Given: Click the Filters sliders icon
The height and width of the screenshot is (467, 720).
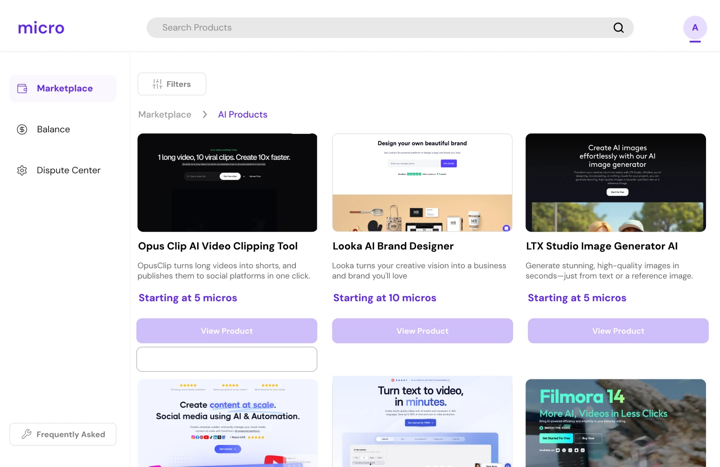Looking at the screenshot, I should [157, 84].
